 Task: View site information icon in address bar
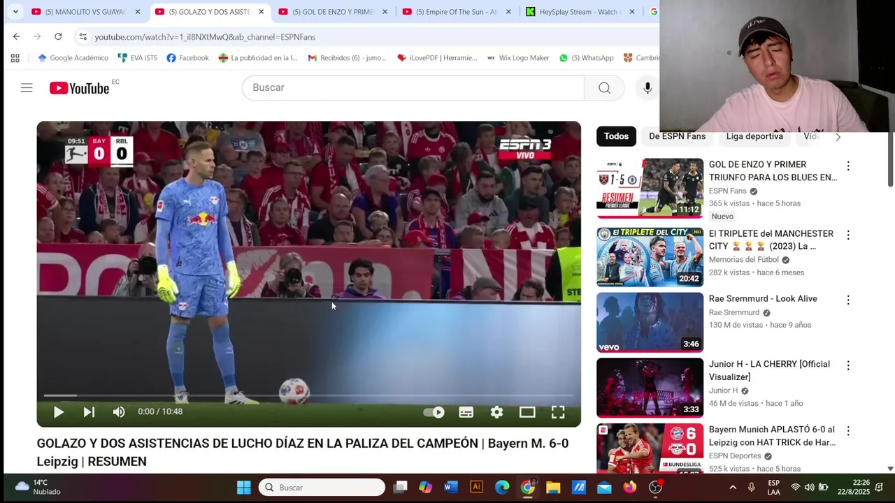[83, 36]
